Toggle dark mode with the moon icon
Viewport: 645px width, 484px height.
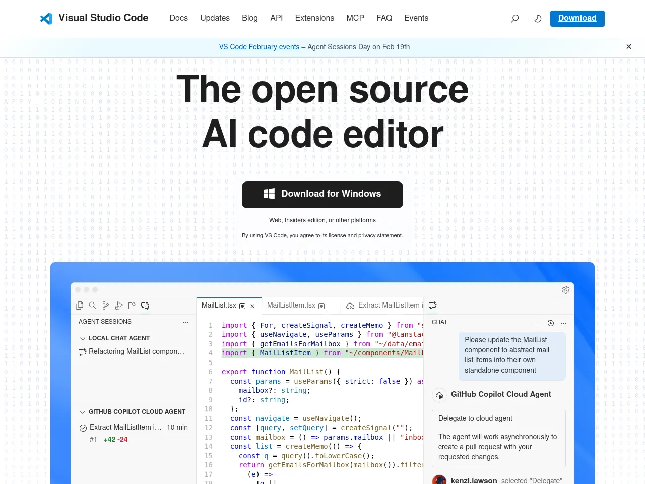click(538, 18)
